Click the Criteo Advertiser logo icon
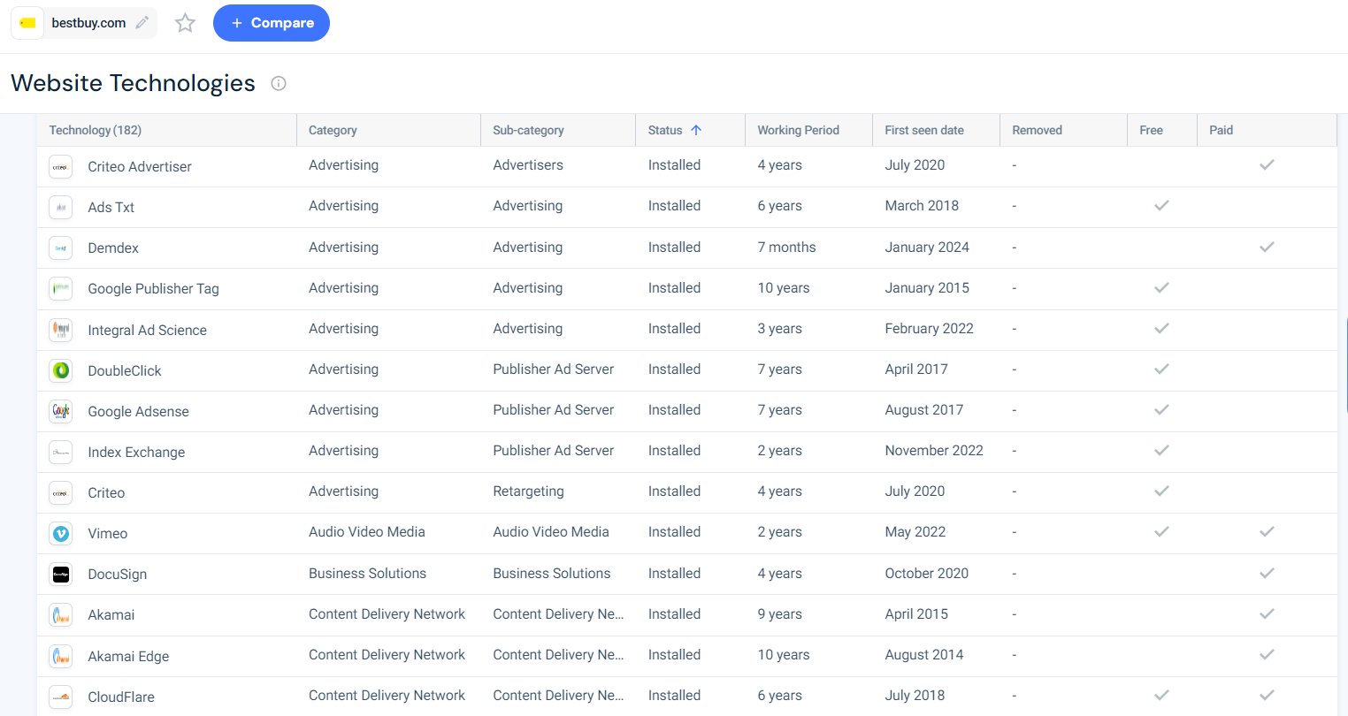Image resolution: width=1348 pixels, height=716 pixels. point(60,166)
